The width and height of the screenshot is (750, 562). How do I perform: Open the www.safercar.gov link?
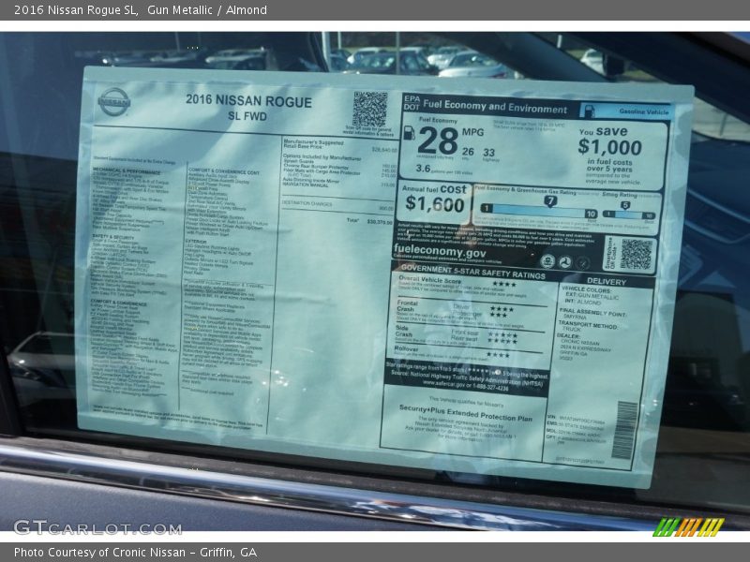pyautogui.click(x=442, y=383)
